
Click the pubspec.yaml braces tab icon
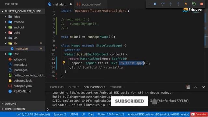click(78, 4)
